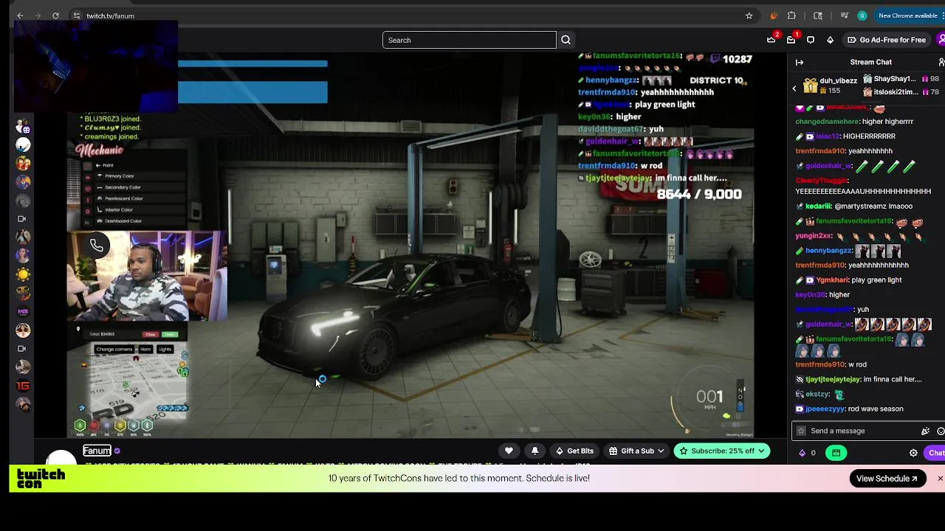The image size is (945, 531).
Task: Click the identity shield icon in chat input
Action: (801, 431)
